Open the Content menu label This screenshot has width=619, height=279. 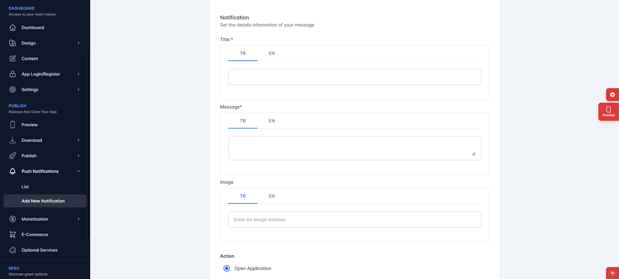(30, 58)
